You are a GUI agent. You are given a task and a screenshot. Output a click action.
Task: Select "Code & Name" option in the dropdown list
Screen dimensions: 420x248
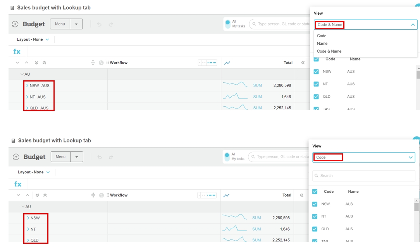point(329,51)
